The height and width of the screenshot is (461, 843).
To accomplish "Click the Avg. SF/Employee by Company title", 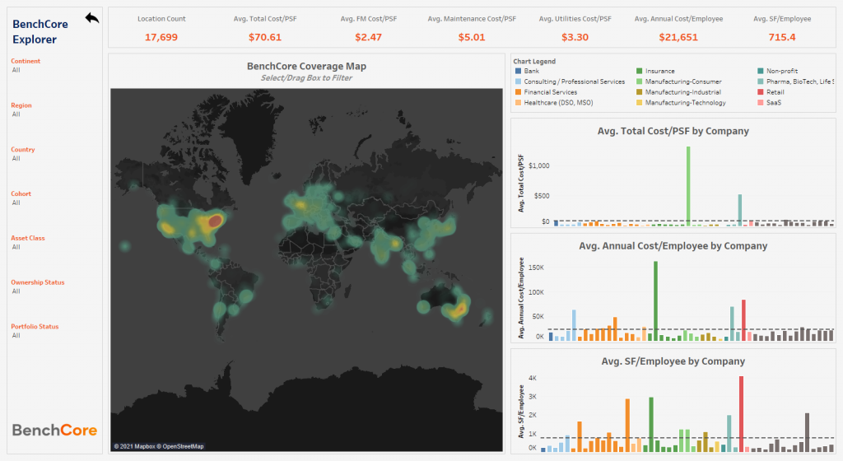I will click(673, 361).
